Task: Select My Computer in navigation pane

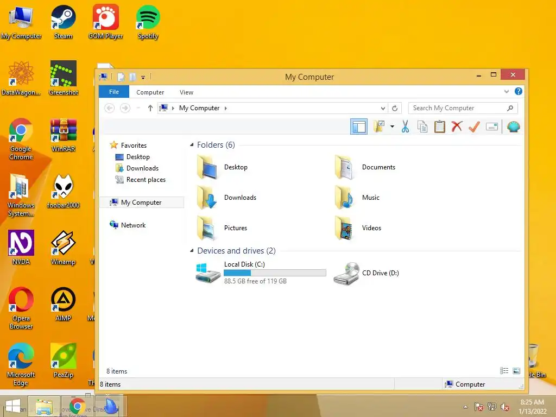Action: (142, 202)
